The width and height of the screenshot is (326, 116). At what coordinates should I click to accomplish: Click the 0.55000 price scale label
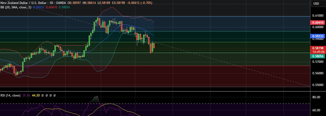(x=318, y=85)
